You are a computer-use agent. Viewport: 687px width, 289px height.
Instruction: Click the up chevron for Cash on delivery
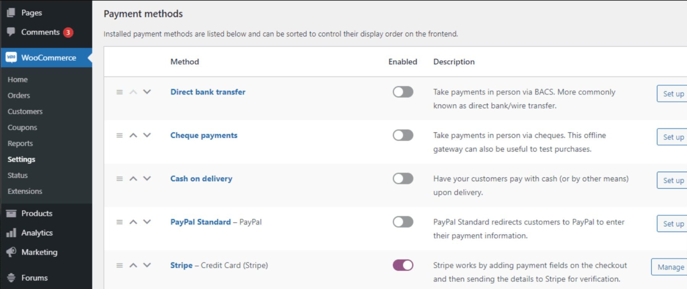pos(133,178)
